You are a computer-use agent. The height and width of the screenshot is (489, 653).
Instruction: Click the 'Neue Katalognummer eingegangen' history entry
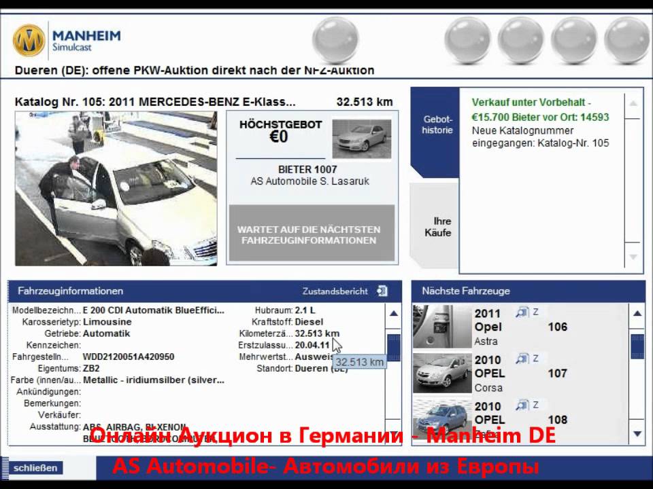pos(540,137)
